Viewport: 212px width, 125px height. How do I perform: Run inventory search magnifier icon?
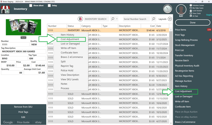pos(113,19)
